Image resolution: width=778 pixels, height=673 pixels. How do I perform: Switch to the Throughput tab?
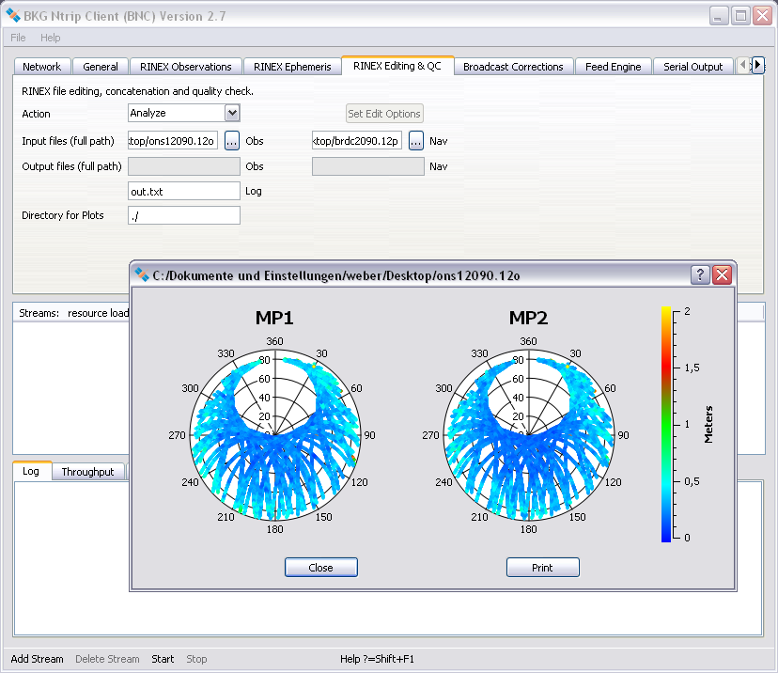click(87, 472)
